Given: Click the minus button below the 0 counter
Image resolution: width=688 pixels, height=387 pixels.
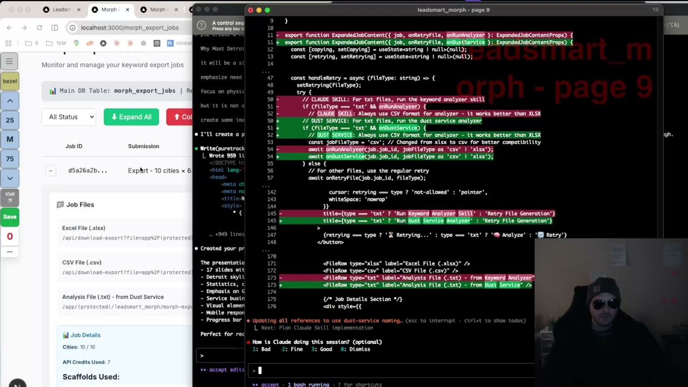Looking at the screenshot, I should 10,252.
